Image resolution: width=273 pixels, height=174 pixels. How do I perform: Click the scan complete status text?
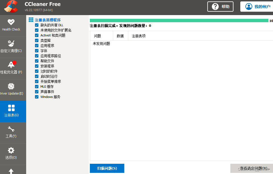120,26
